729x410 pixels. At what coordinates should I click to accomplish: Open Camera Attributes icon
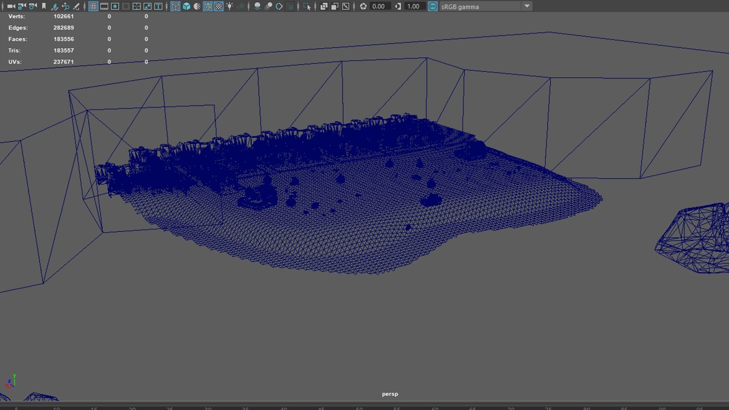pos(33,6)
